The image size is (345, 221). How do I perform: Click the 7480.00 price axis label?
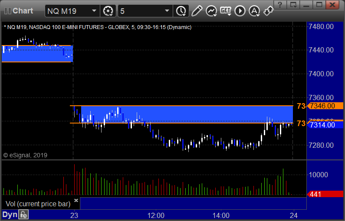pos(321,26)
